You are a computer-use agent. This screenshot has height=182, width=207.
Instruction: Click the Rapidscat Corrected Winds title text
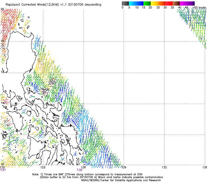53,5
